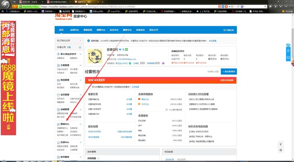Click the browser back arrow button

click(15, 7)
